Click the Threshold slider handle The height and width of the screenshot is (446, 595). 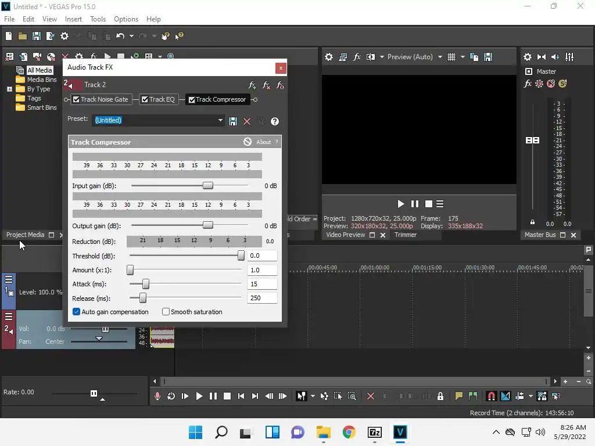point(241,256)
